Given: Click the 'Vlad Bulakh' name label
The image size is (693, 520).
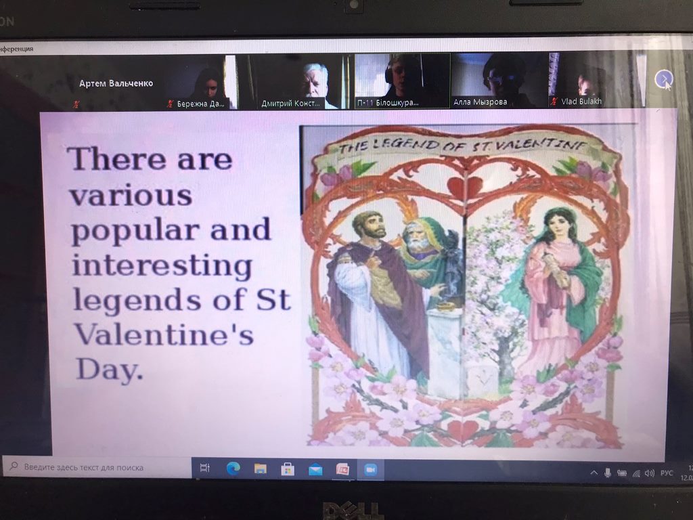Looking at the screenshot, I should (x=581, y=102).
